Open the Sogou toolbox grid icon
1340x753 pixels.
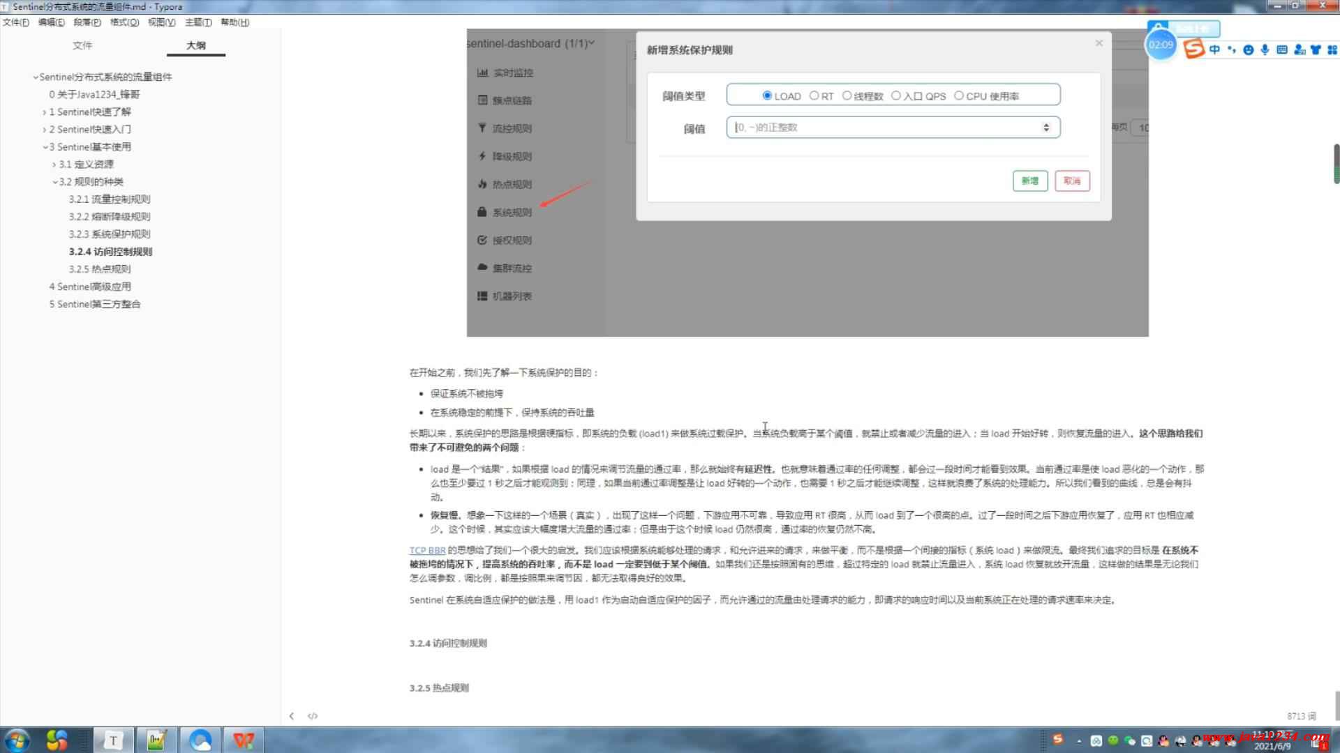[1332, 50]
